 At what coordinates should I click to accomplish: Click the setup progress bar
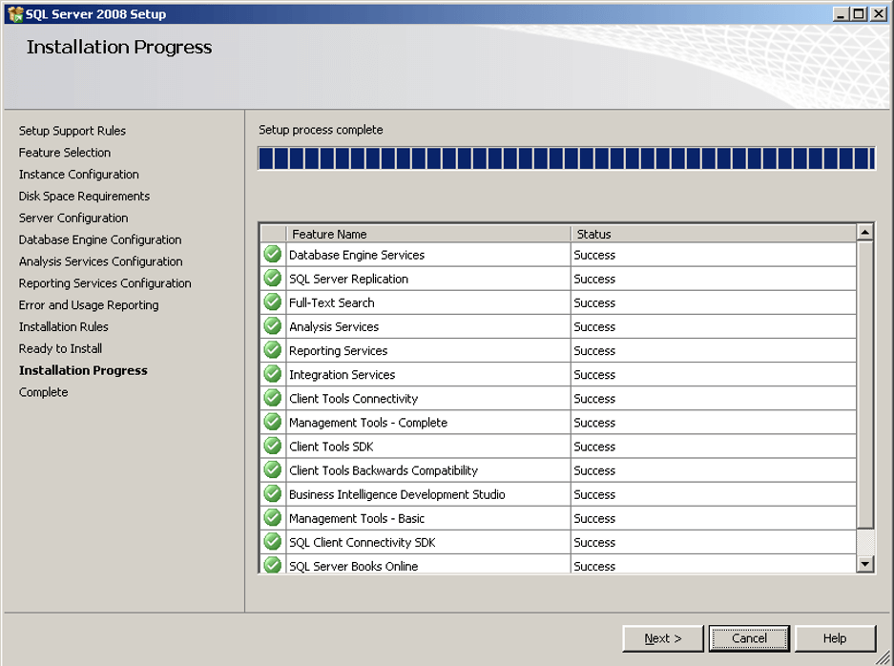(x=566, y=158)
